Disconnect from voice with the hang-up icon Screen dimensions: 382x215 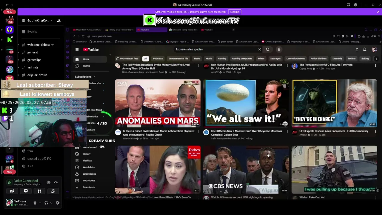pos(56,182)
